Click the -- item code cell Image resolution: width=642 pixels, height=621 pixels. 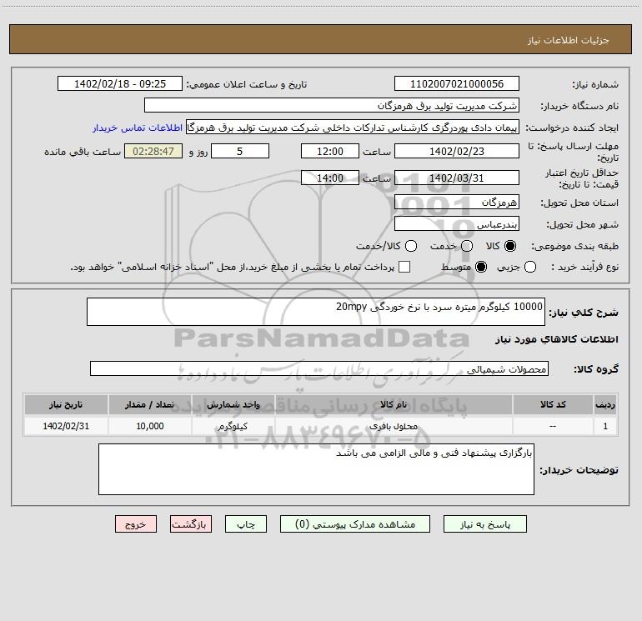coord(553,426)
